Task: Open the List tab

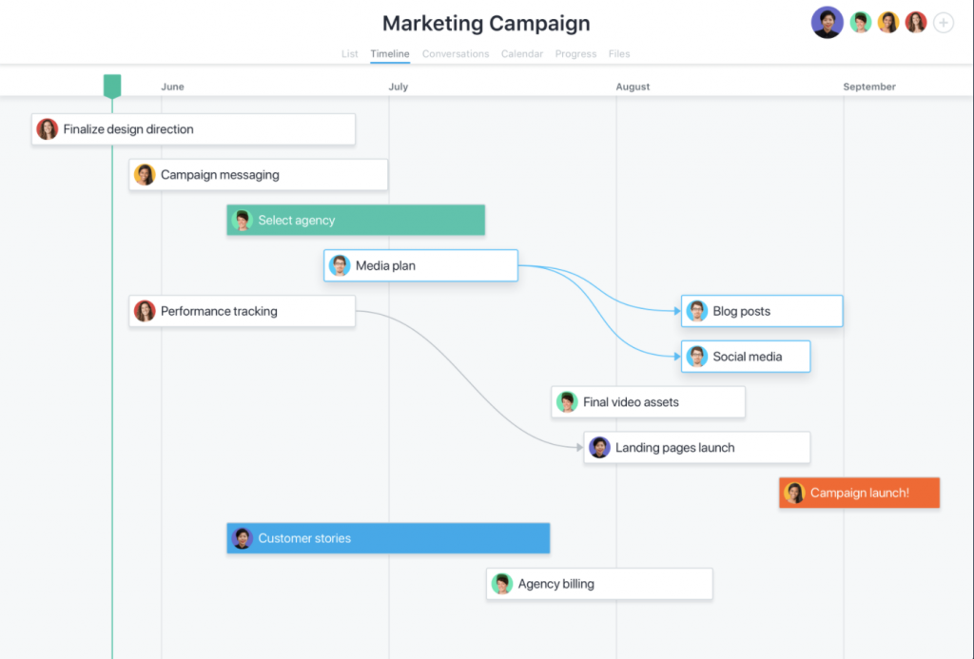Action: tap(349, 54)
